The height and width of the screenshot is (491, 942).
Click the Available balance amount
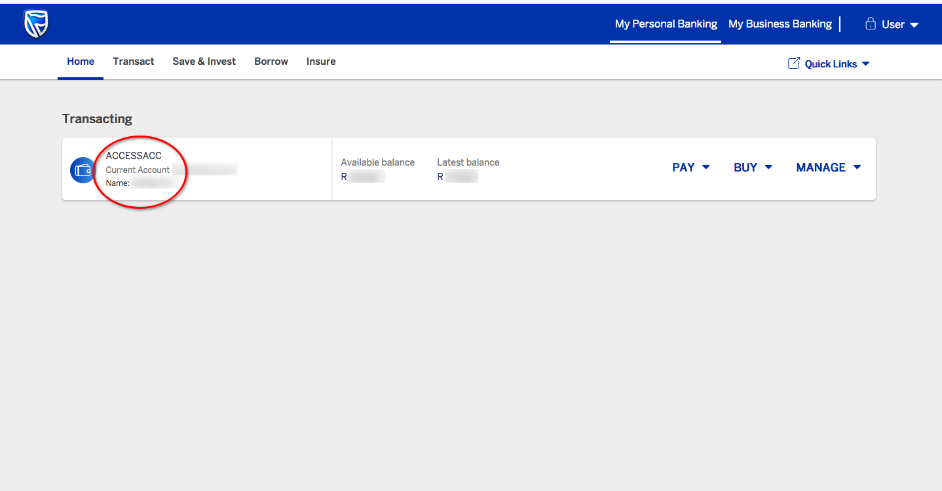click(x=363, y=177)
